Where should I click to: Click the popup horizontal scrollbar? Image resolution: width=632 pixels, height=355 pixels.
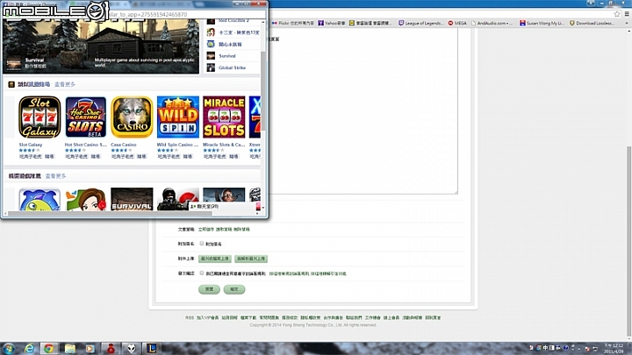111,213
